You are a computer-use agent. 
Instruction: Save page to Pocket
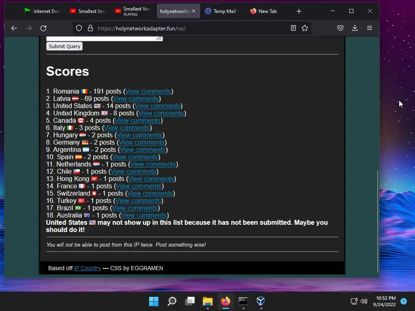click(340, 28)
